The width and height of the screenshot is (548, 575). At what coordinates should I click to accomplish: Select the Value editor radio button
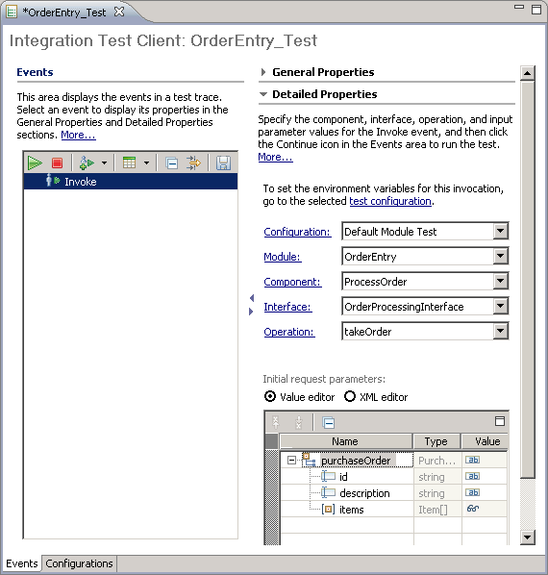(x=270, y=396)
